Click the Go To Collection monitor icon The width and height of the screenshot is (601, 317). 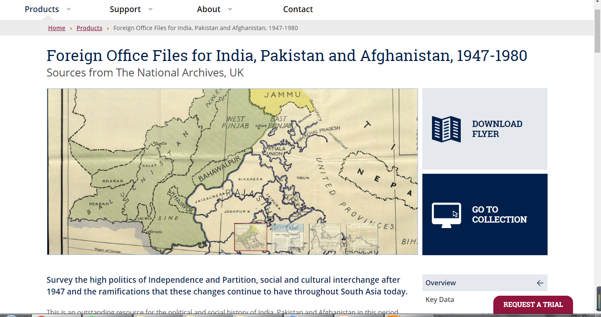click(446, 215)
